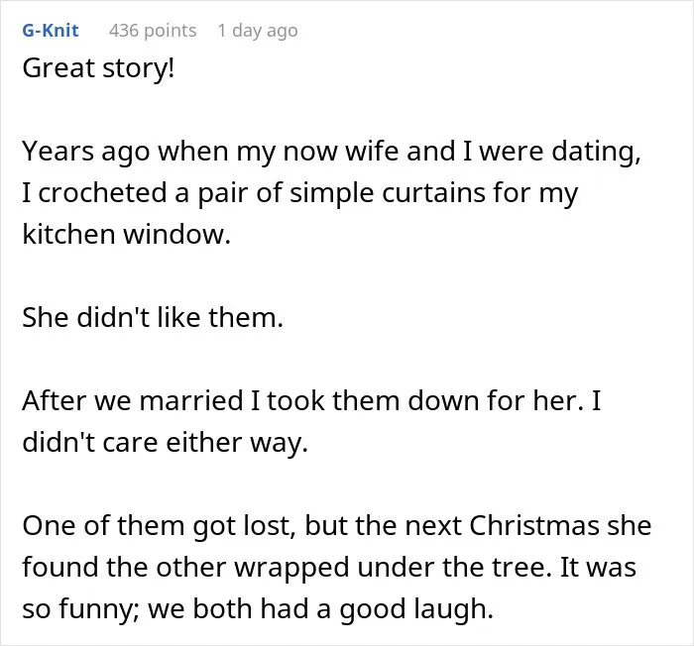The width and height of the screenshot is (694, 646).
Task: Click the kitchen window. line
Action: pos(127,234)
